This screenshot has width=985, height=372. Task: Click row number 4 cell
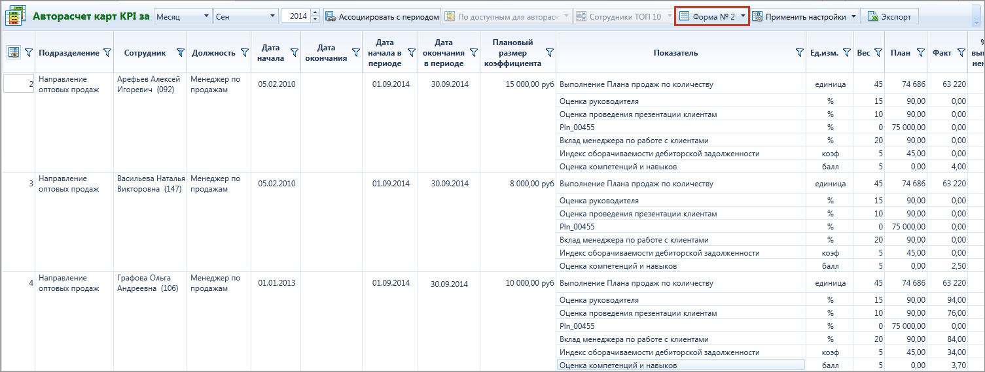[18, 282]
